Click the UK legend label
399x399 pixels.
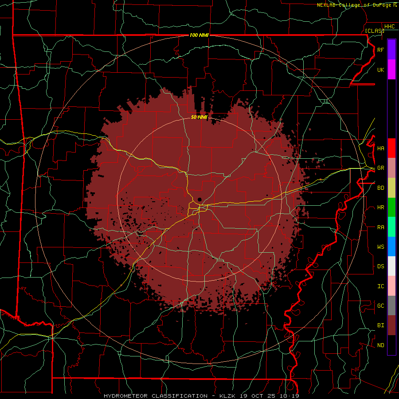(380, 70)
